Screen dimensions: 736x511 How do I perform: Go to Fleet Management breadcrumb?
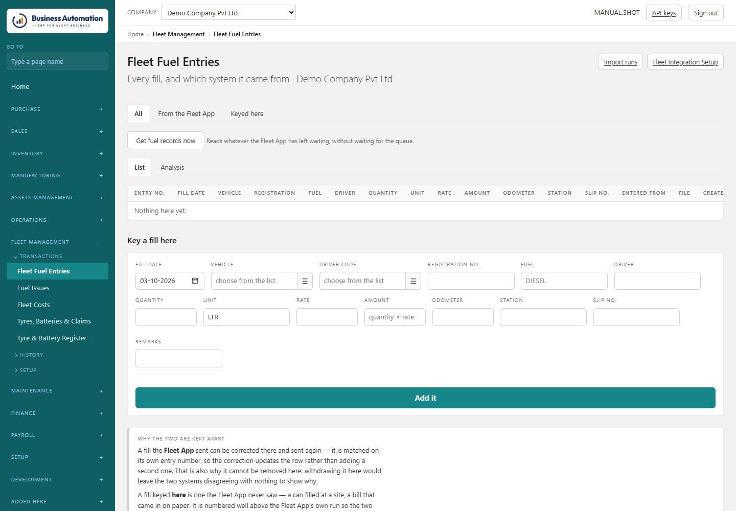[178, 34]
